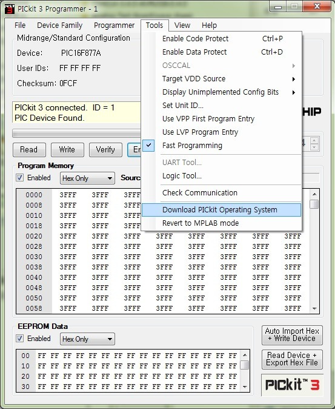Viewport: 335px width, 409px height.
Task: Open EEPROM Data Hex Only dropdown
Action: pos(87,339)
